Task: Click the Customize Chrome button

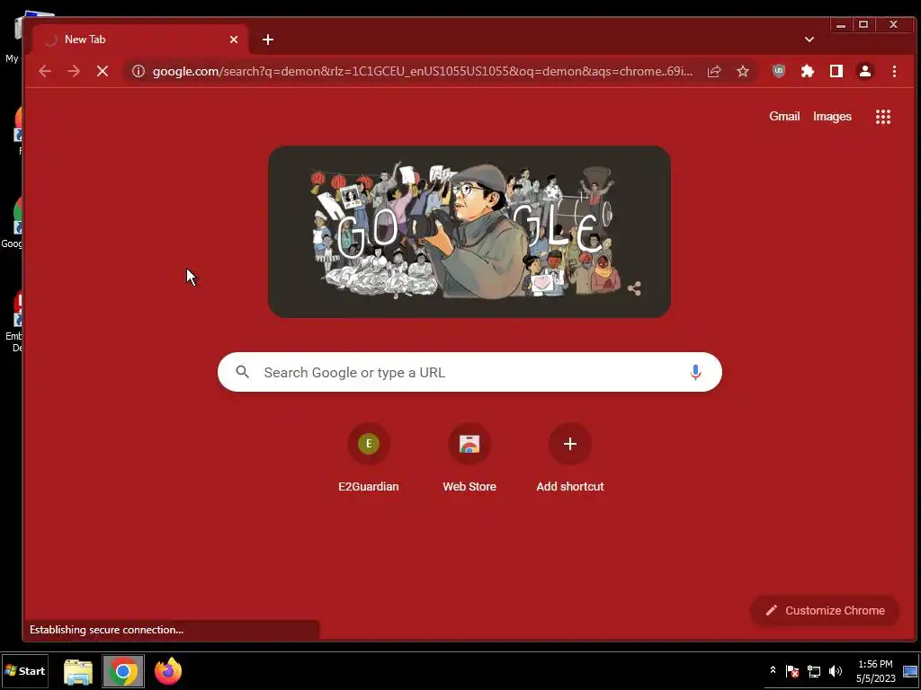Action: tap(825, 610)
